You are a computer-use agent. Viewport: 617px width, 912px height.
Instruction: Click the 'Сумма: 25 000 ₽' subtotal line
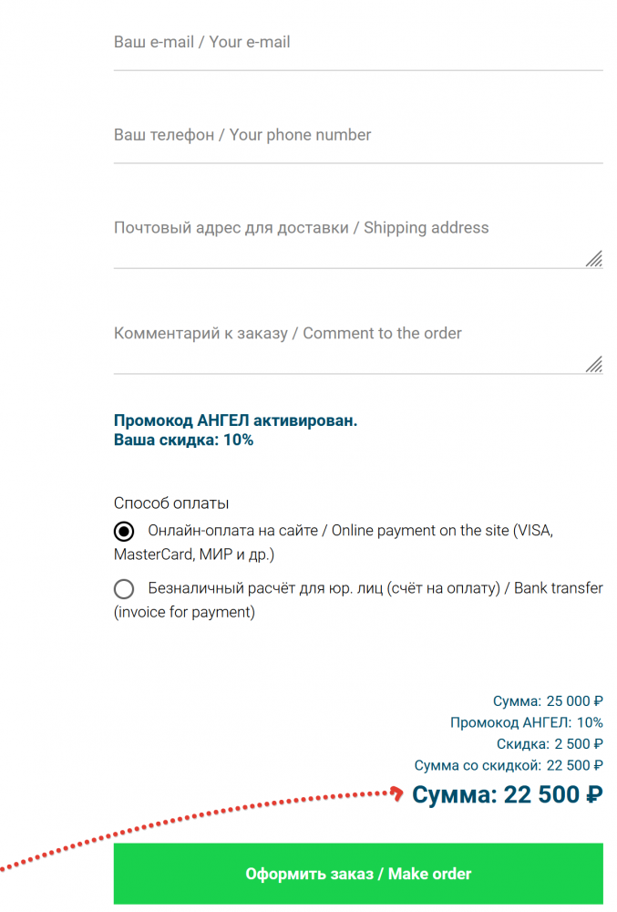point(548,702)
